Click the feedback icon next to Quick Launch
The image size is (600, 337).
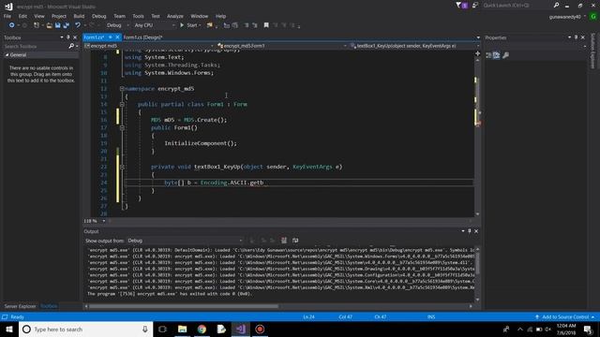point(475,6)
